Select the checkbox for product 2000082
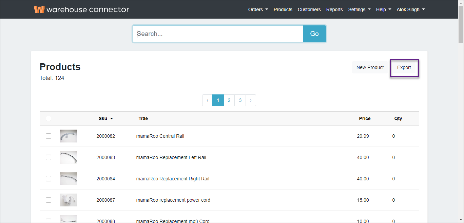 coord(48,136)
